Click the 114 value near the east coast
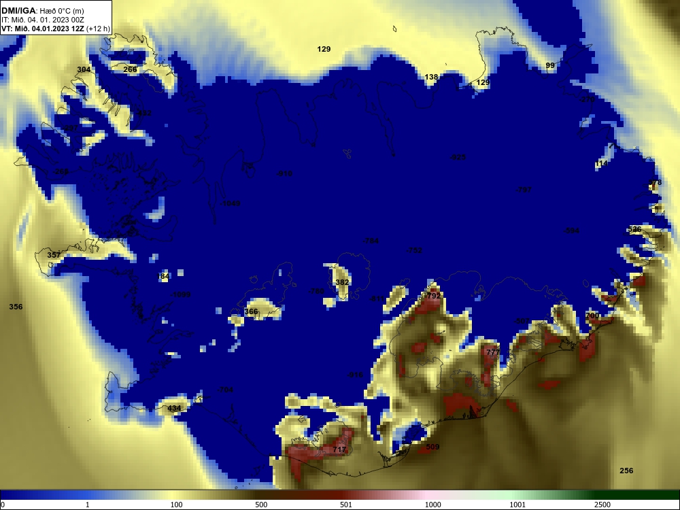 click(602, 163)
